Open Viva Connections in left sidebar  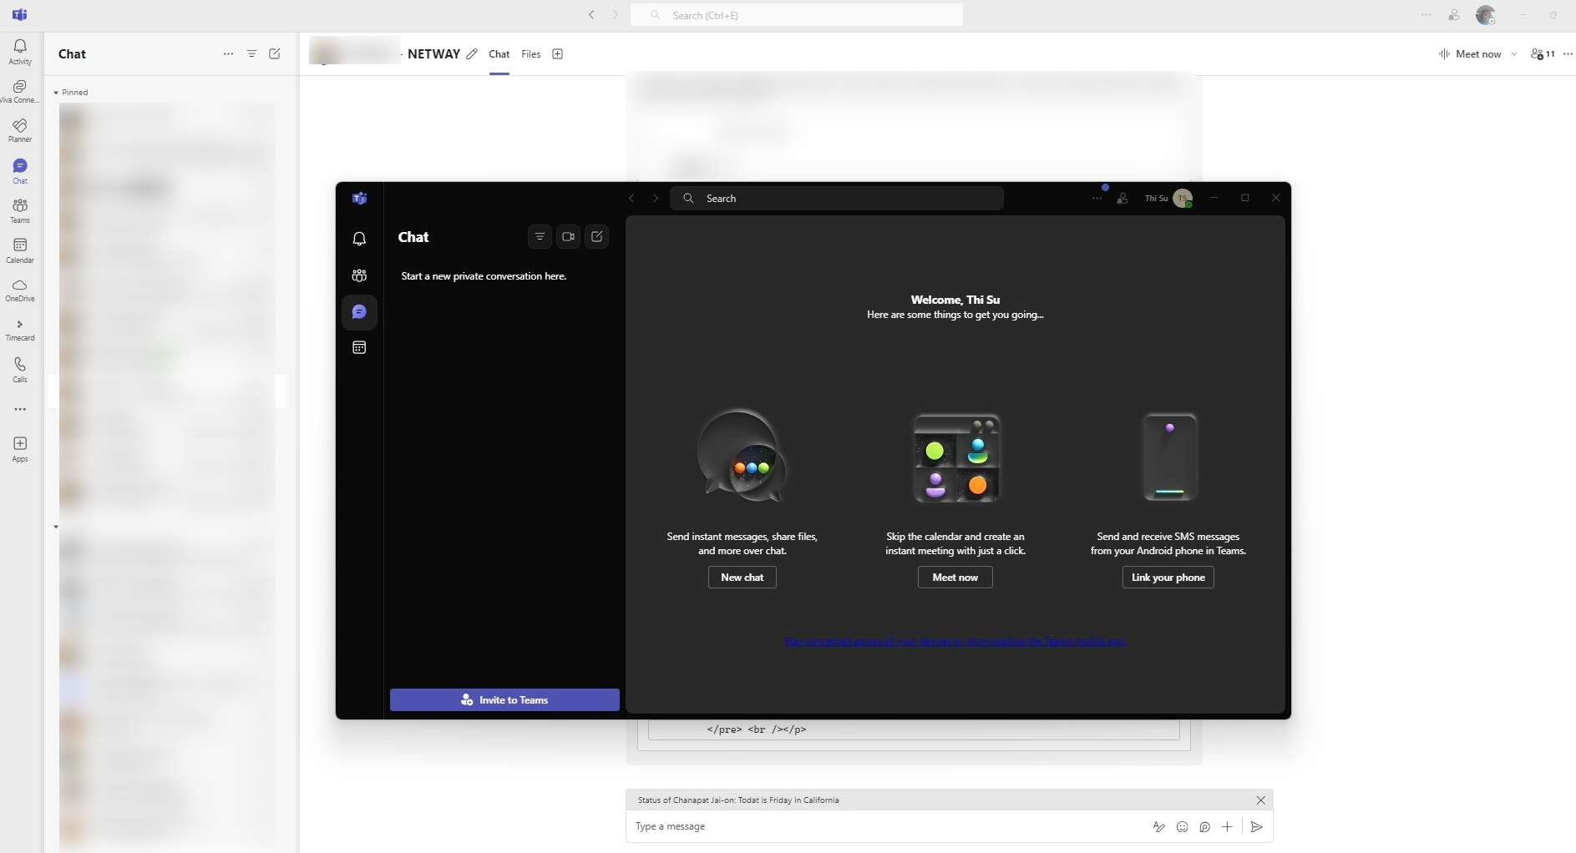tap(20, 92)
